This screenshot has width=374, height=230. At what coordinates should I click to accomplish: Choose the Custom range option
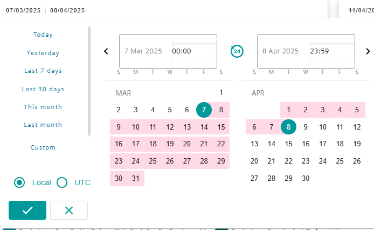[43, 147]
